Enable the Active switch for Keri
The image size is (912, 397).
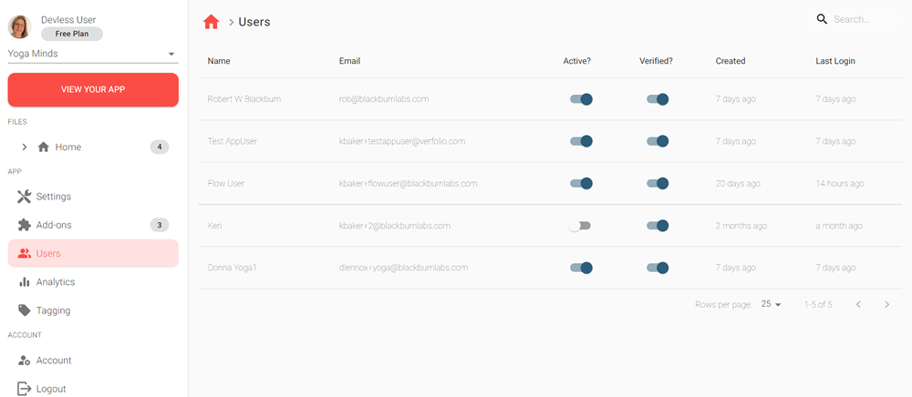[x=580, y=226]
